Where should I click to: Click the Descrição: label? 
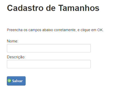tap(16, 57)
